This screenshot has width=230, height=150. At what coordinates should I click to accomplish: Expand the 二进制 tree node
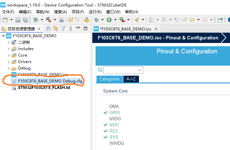[9, 42]
